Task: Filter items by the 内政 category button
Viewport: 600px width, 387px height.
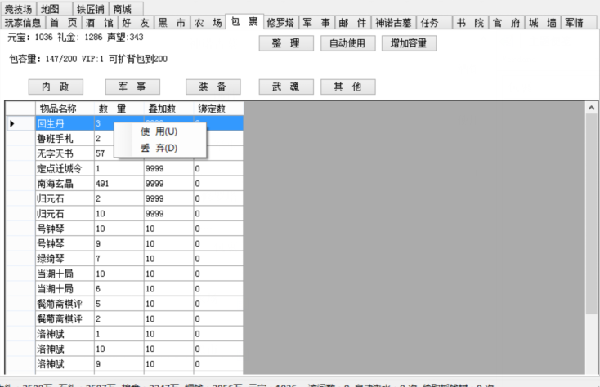Action: pyautogui.click(x=56, y=87)
